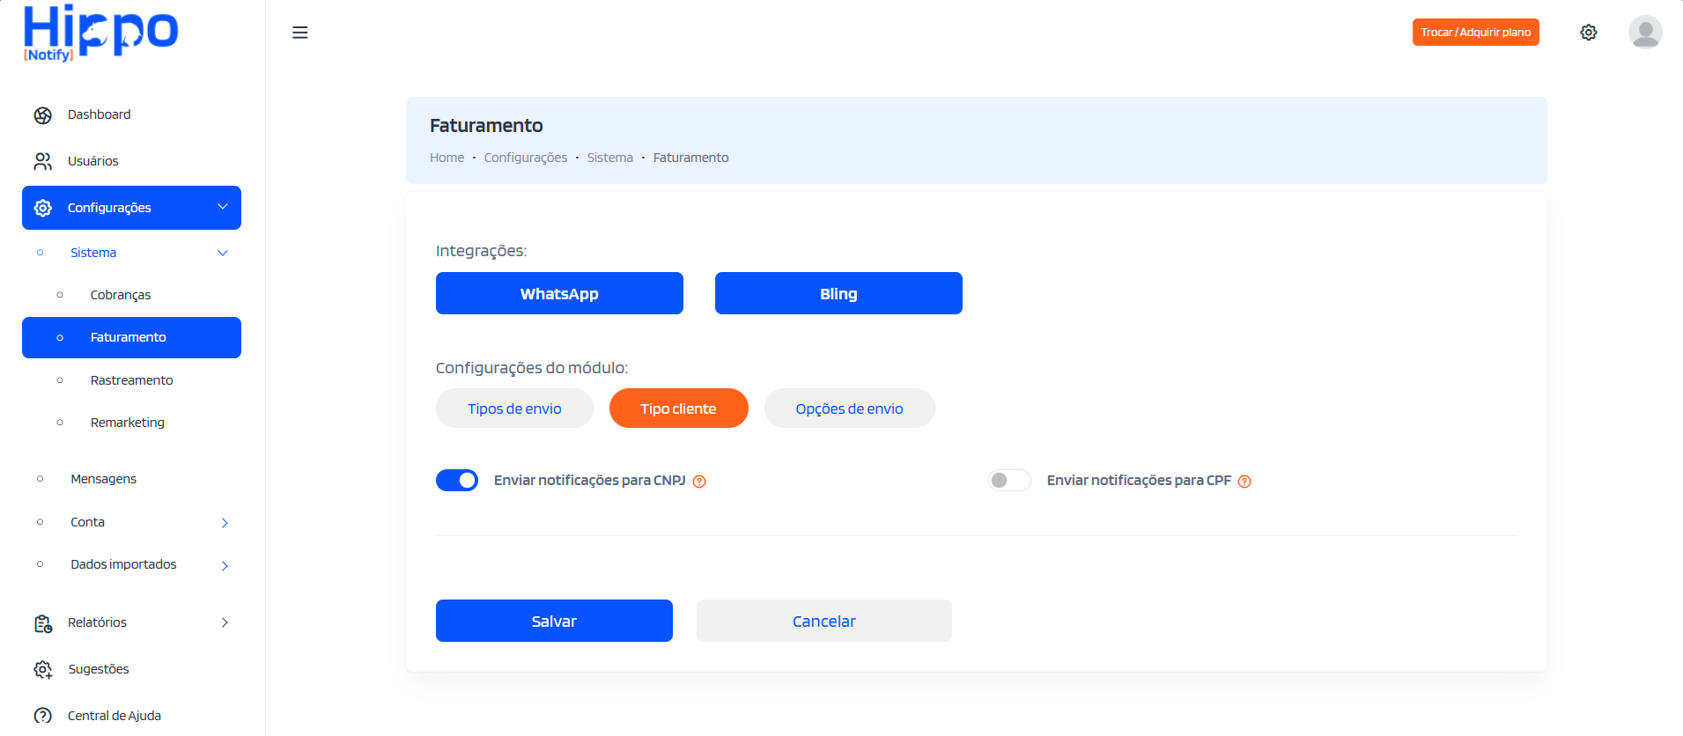Select Sistema label in sidebar
Screen dimensions: 1683x736
[93, 253]
